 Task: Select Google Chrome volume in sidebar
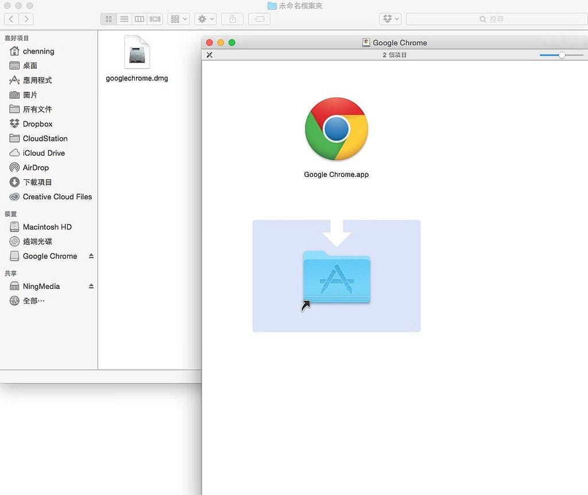50,256
